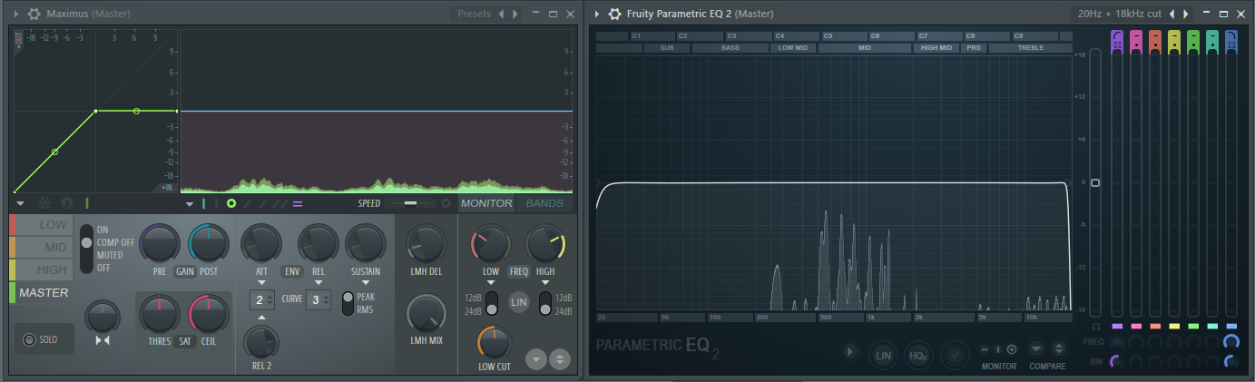Toggle LOW crossover 12dB/24dB slope switch

click(x=491, y=303)
